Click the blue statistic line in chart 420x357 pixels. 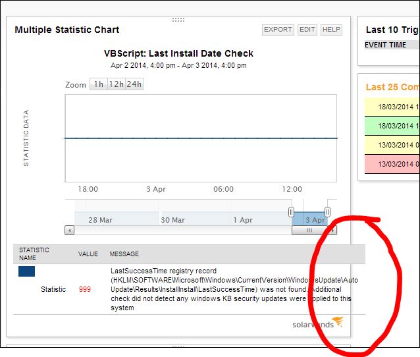tap(201, 138)
